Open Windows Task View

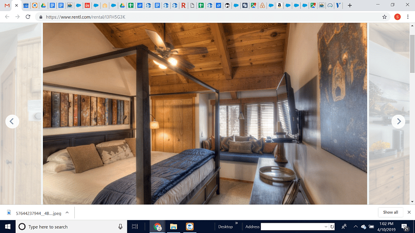pyautogui.click(x=135, y=227)
